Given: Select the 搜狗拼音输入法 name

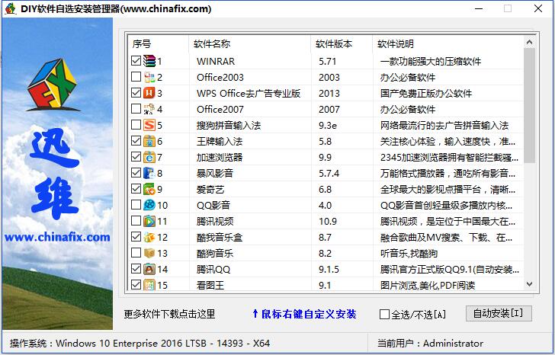Looking at the screenshot, I should [x=229, y=125].
